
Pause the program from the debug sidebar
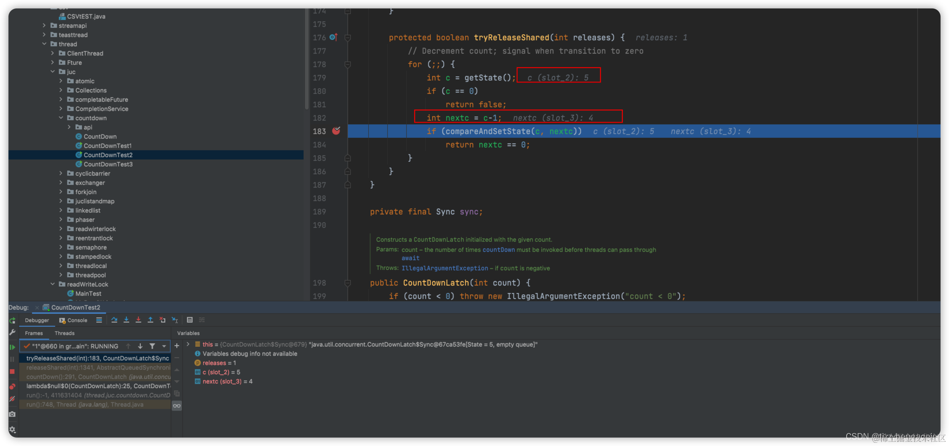(x=12, y=359)
